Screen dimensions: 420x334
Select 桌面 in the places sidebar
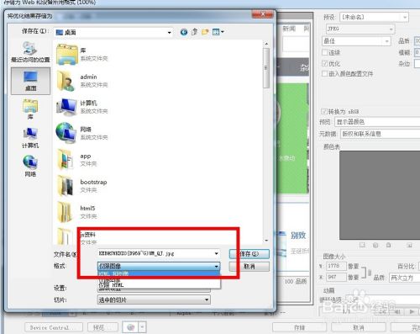click(x=30, y=81)
